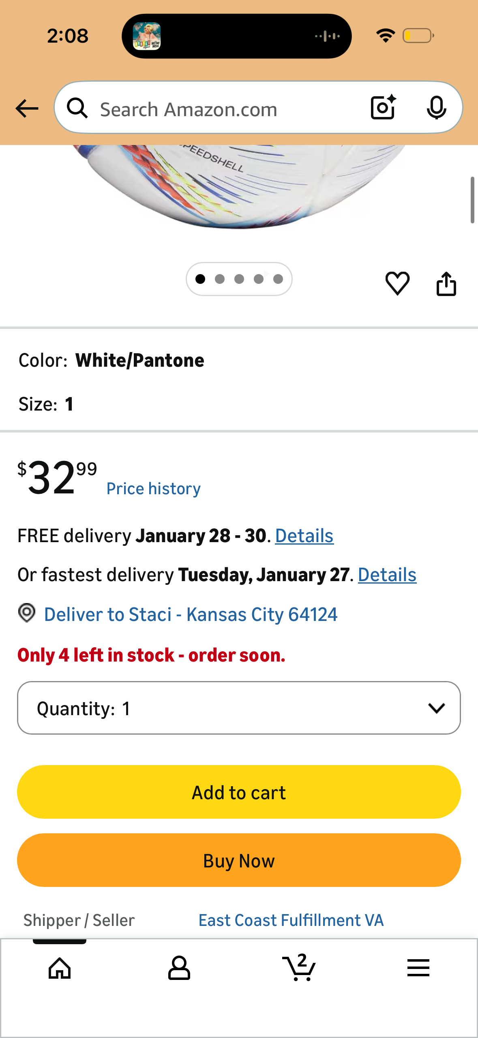Image resolution: width=478 pixels, height=1038 pixels.
Task: Open the account profile tab
Action: pos(179,968)
